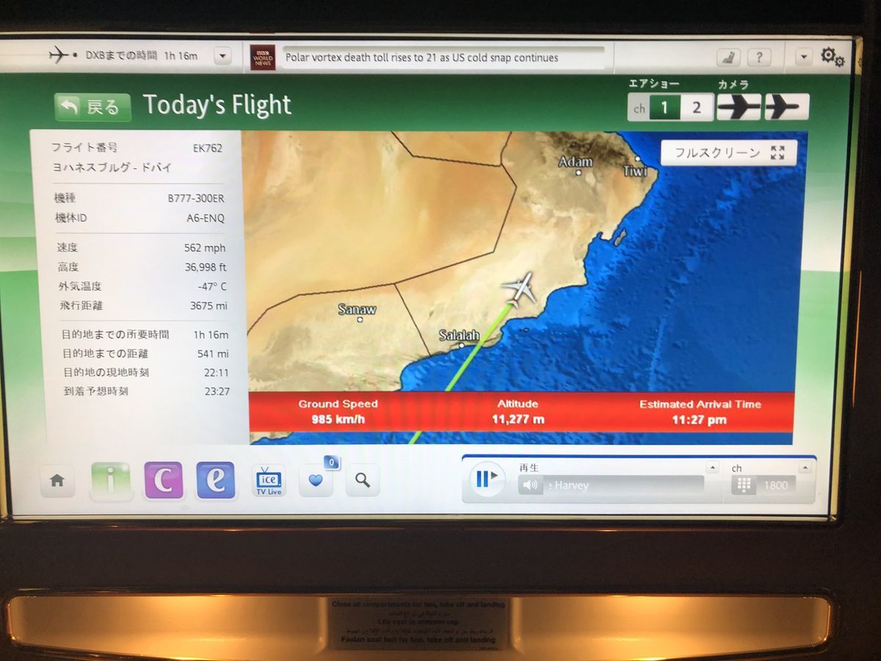Screen dimensions: 881x661
Task: Expand the ch channel panel arrow
Action: pos(806,468)
